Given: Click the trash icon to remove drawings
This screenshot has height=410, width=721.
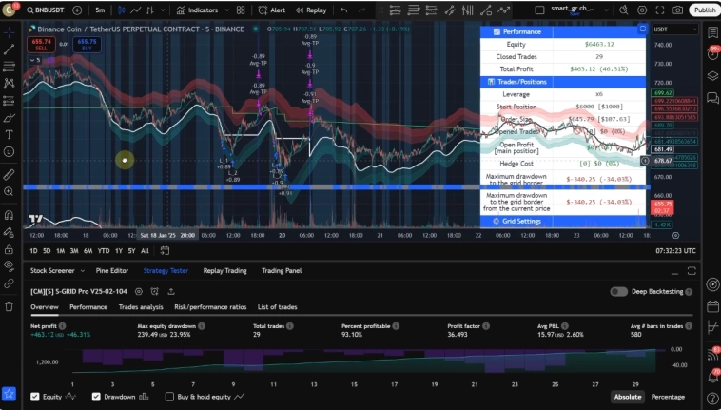Looking at the screenshot, I should tap(9, 306).
